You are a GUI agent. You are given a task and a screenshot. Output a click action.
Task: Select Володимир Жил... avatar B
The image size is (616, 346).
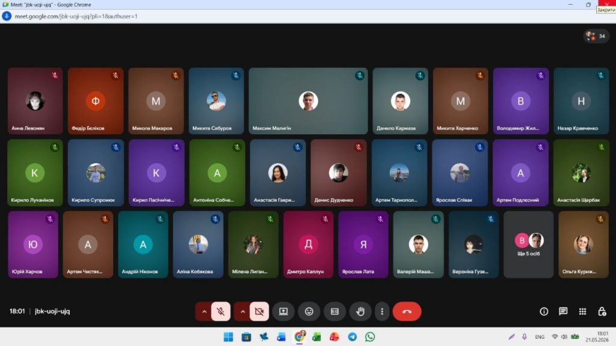point(520,101)
